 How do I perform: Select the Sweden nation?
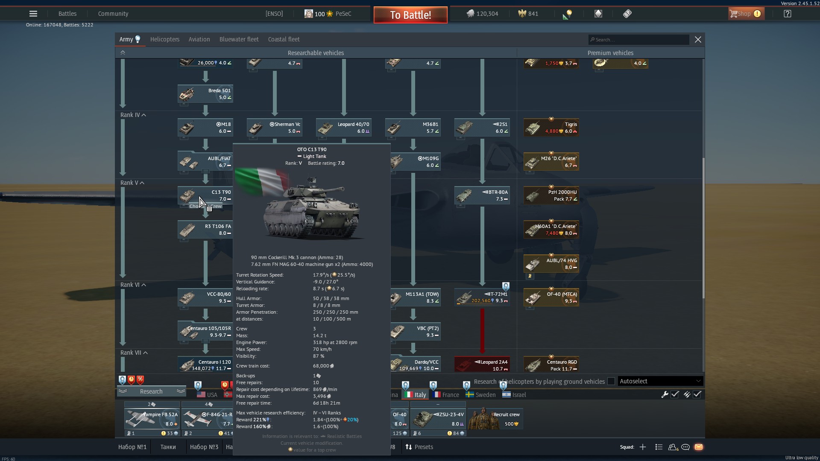[481, 395]
